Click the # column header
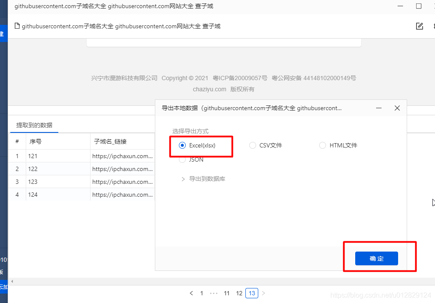Image resolution: width=435 pixels, height=303 pixels. coord(17,141)
